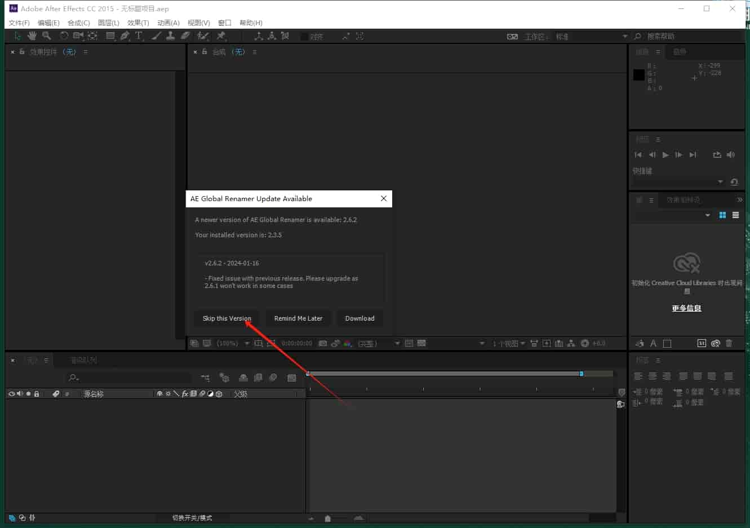The width and height of the screenshot is (750, 528).
Task: Click the Download update button
Action: click(x=360, y=318)
